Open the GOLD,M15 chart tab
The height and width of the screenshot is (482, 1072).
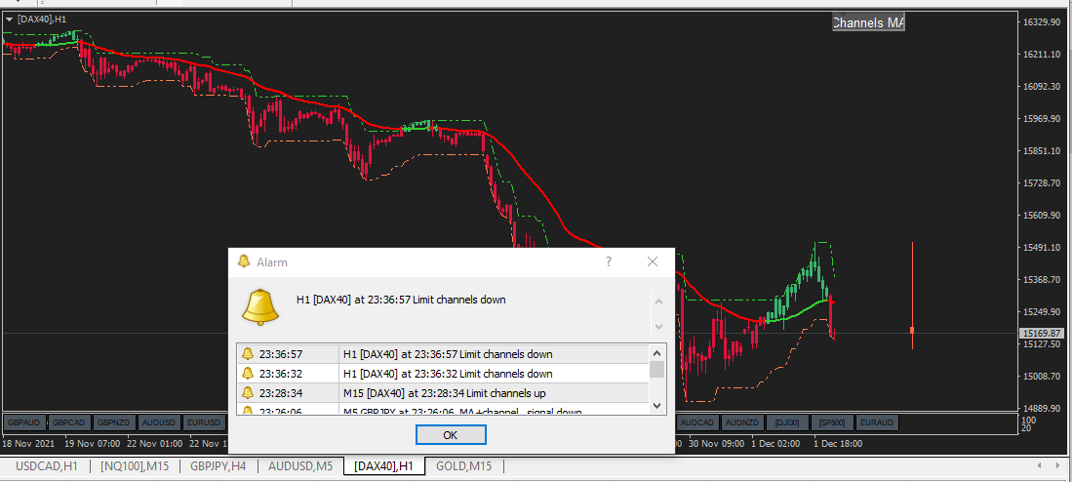[463, 466]
